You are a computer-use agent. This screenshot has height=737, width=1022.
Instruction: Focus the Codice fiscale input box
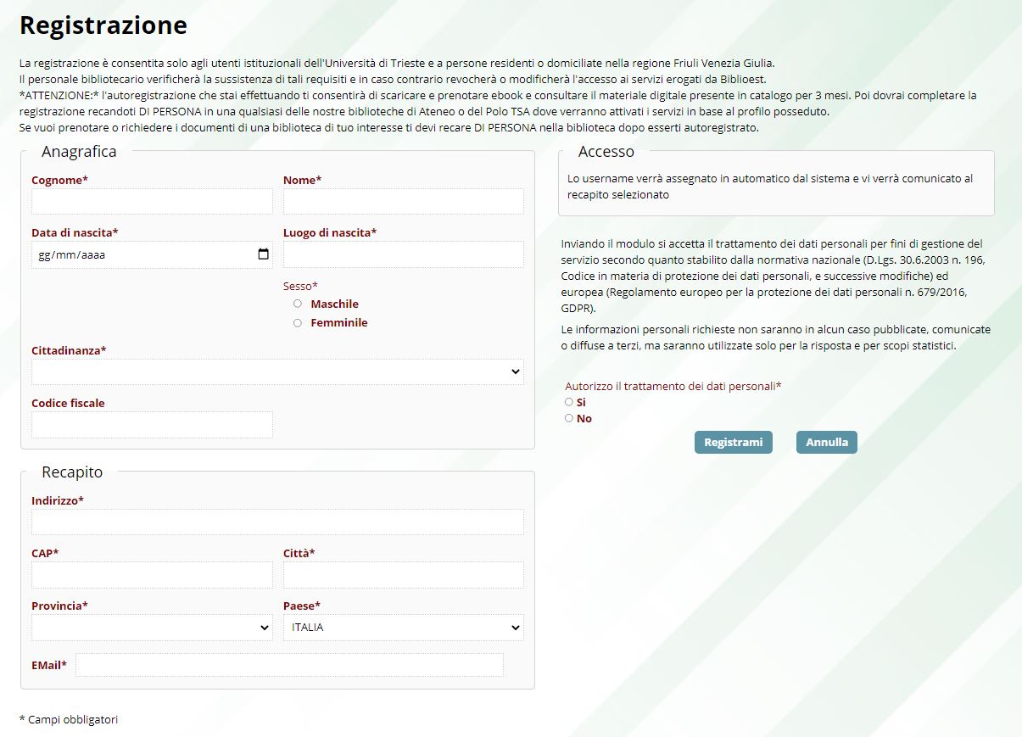click(x=152, y=425)
